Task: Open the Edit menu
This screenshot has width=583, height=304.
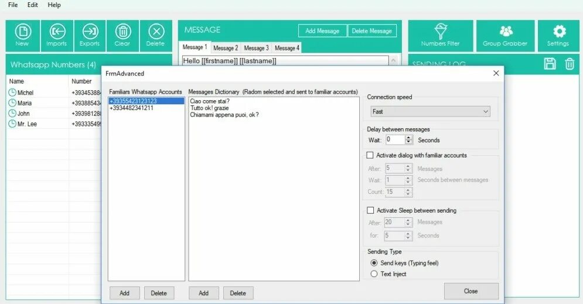Action: 33,5
